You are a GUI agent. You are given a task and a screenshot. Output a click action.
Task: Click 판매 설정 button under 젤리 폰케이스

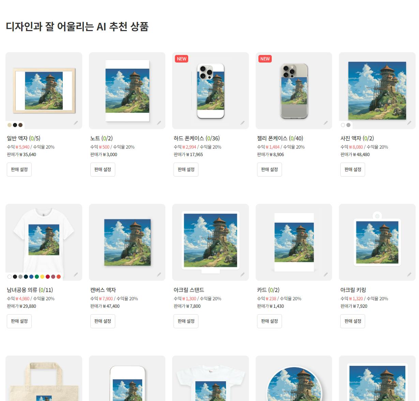pos(269,169)
